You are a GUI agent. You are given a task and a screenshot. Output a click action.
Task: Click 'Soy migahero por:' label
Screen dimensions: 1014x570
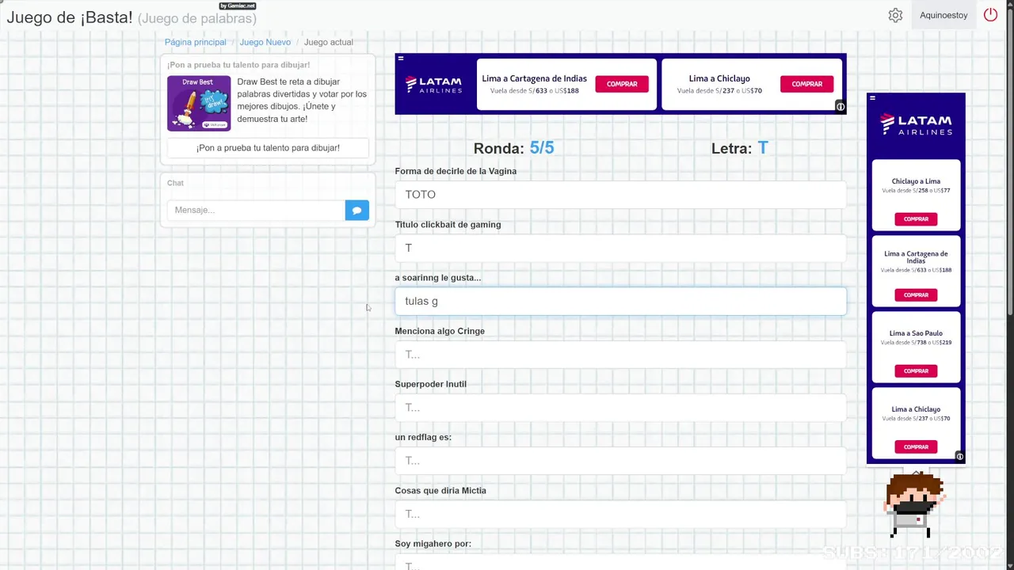433,544
